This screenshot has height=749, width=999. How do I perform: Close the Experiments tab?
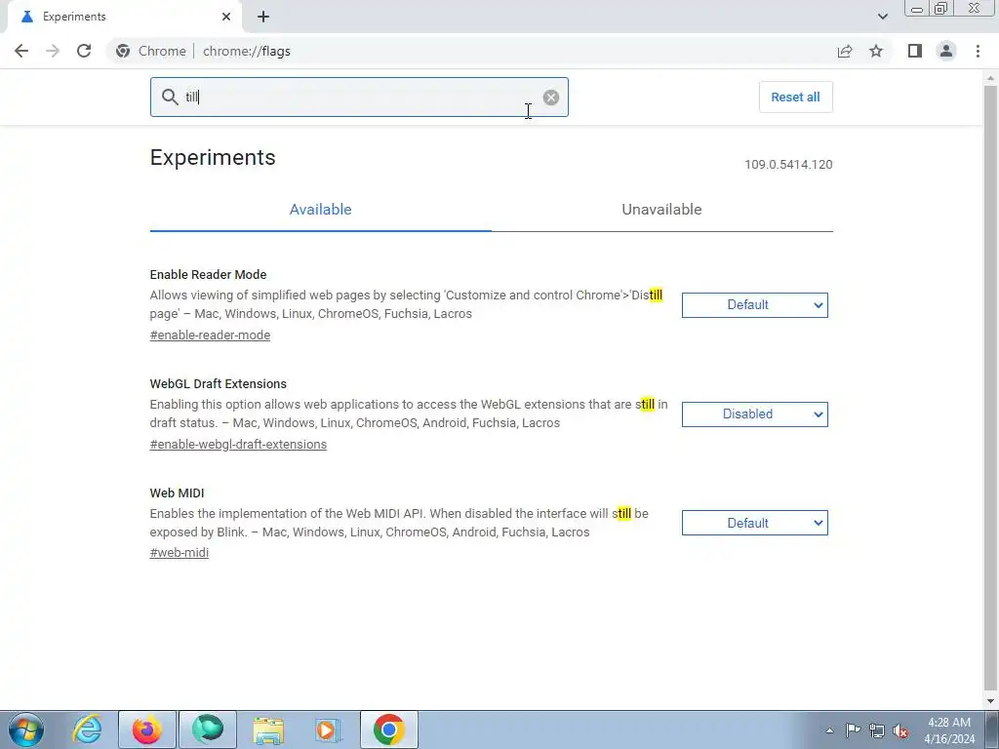click(x=226, y=17)
